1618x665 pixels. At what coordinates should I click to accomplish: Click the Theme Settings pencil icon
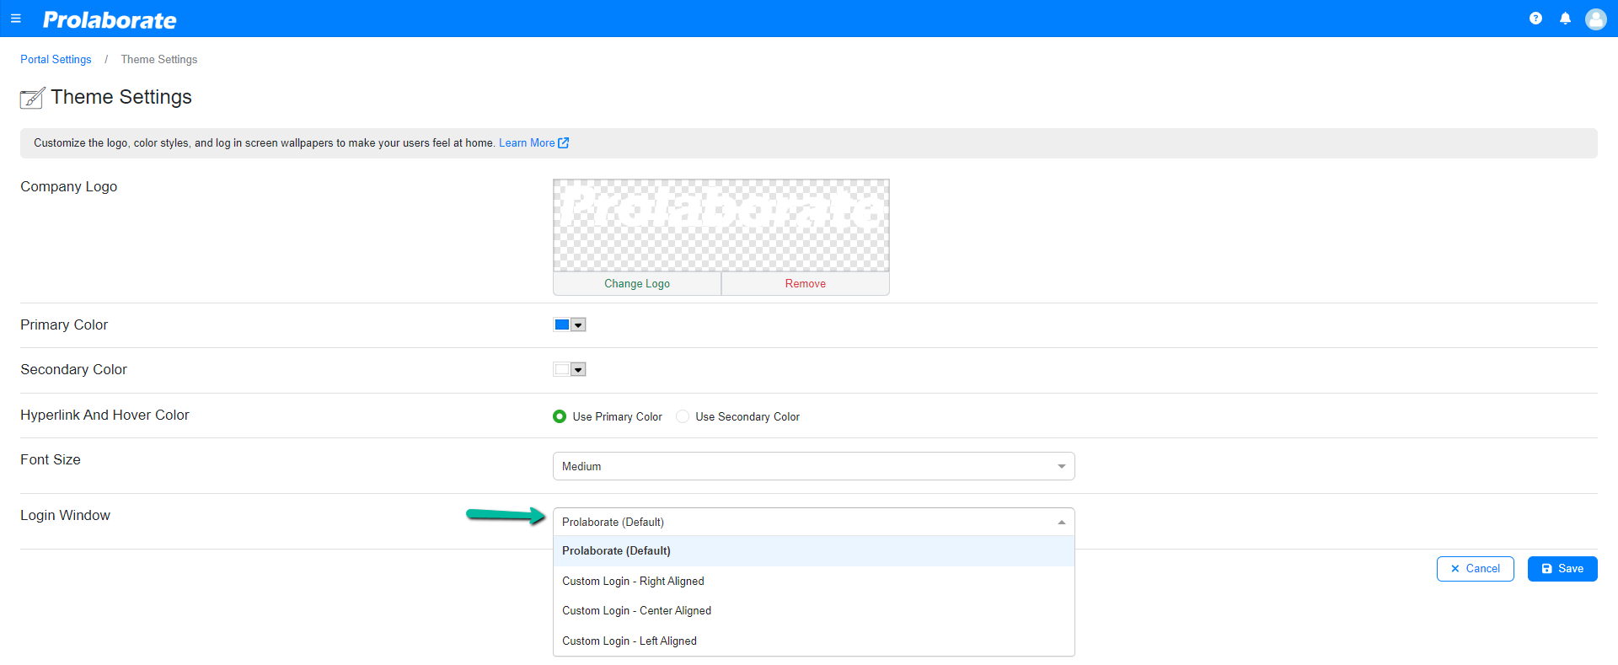32,98
